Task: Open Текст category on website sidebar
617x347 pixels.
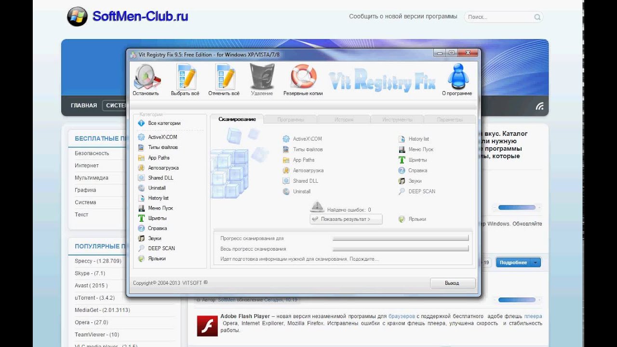Action: click(81, 214)
